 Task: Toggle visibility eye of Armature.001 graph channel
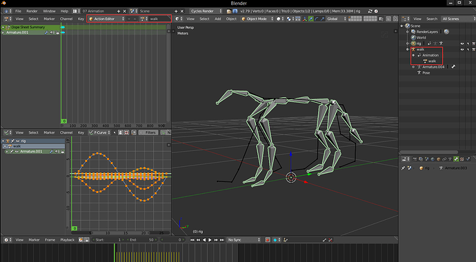[17, 151]
